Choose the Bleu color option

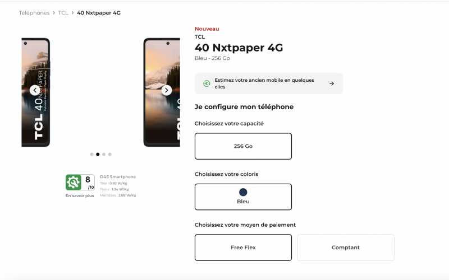(243, 197)
